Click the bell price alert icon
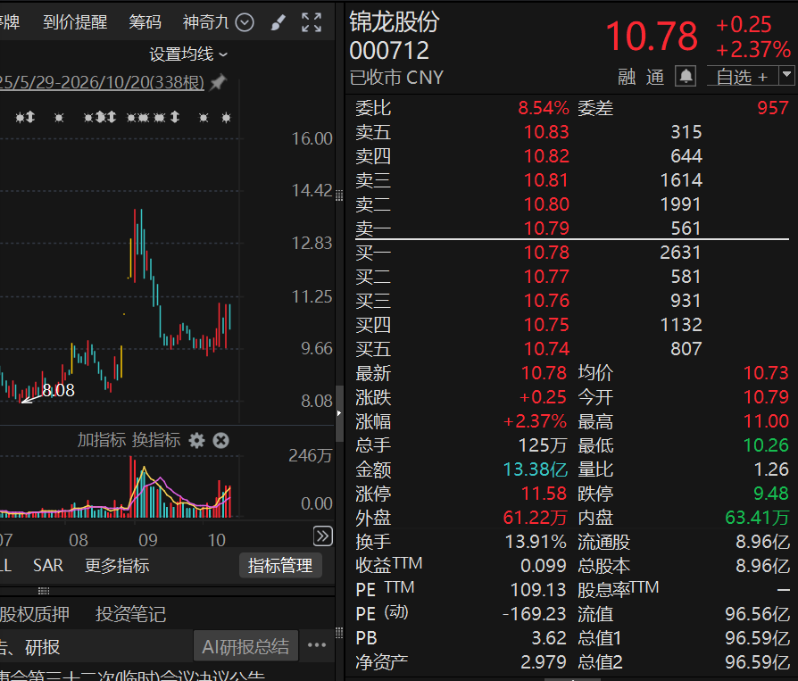The width and height of the screenshot is (798, 681). click(x=686, y=77)
